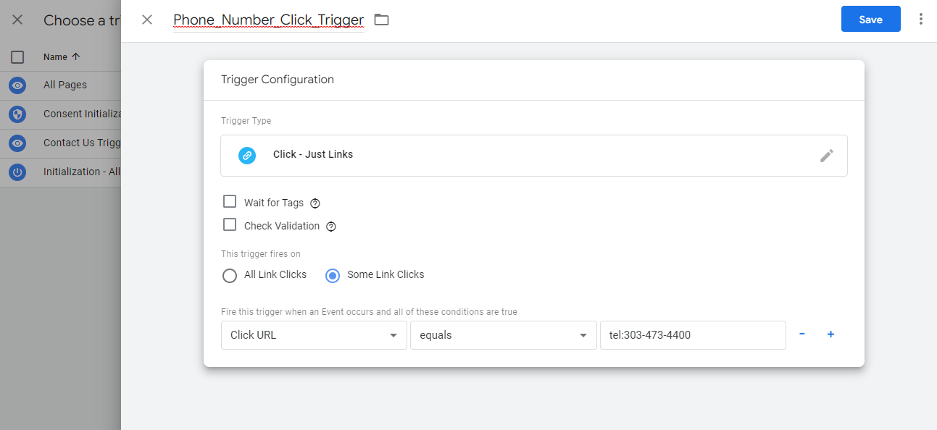This screenshot has width=937, height=430.
Task: Click the Check Validation help icon
Action: (331, 227)
